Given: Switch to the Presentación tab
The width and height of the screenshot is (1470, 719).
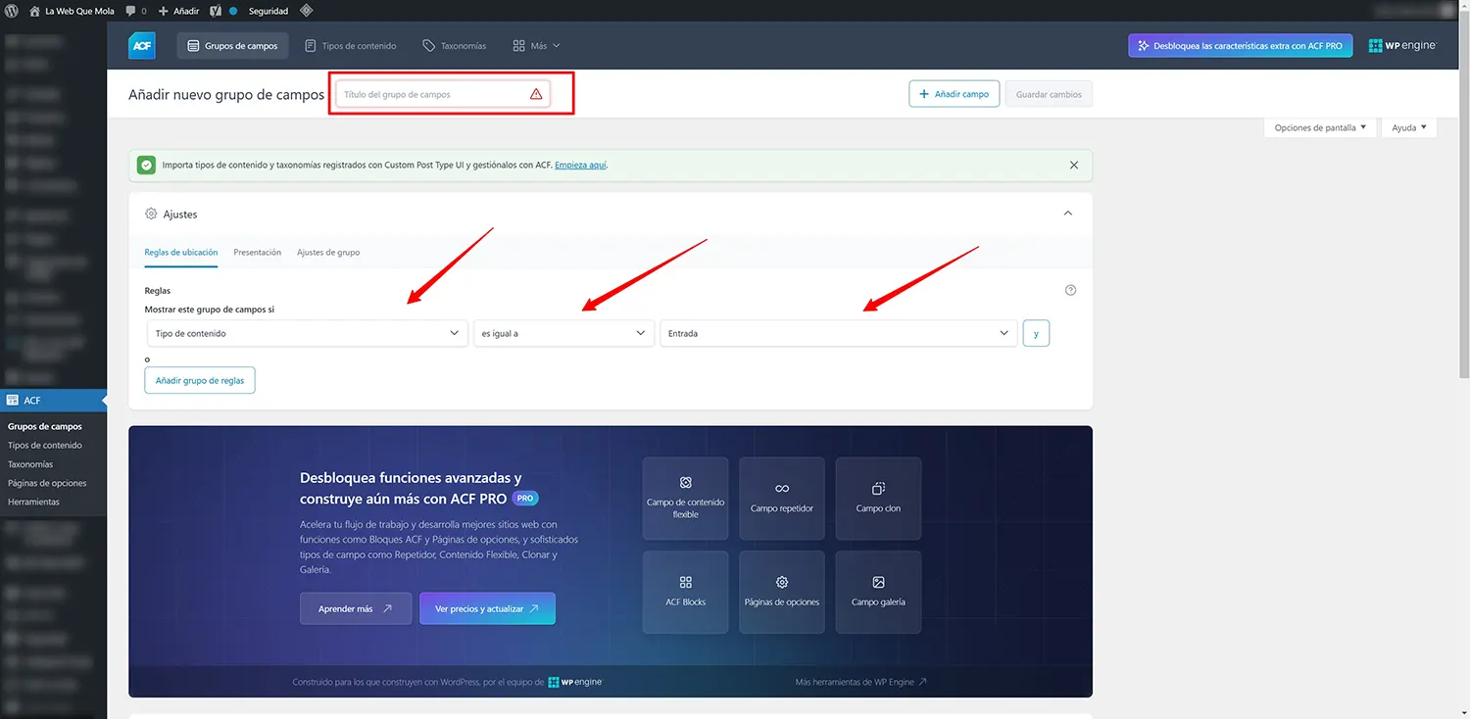Looking at the screenshot, I should pos(257,253).
